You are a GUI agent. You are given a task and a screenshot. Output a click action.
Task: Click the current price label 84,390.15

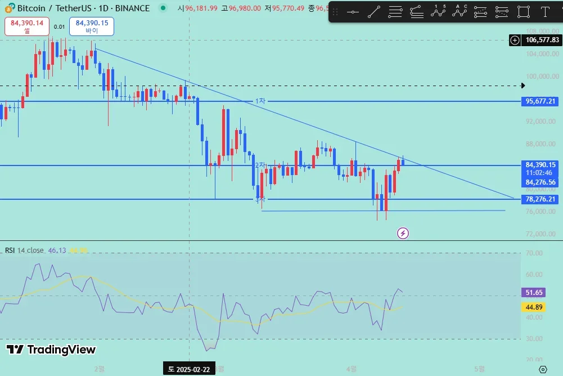(x=540, y=165)
